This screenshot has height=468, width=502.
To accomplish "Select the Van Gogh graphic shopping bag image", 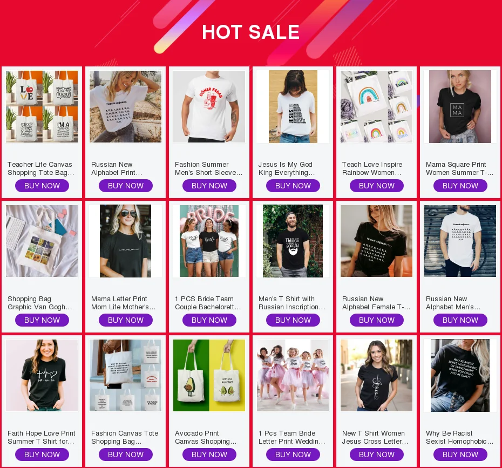I will (42, 241).
